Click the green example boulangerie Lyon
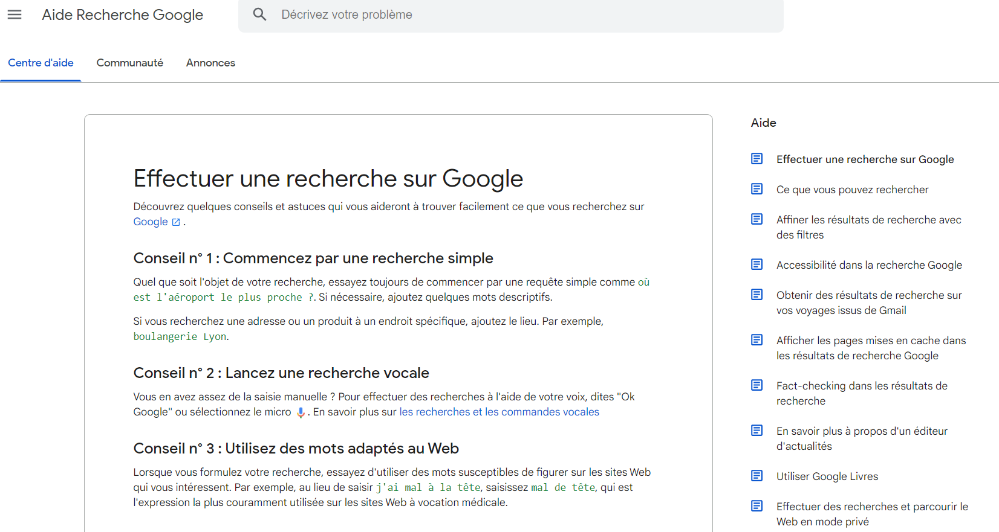999x532 pixels. (x=180, y=336)
